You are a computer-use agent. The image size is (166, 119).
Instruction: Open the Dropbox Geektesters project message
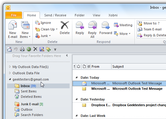click(x=119, y=105)
